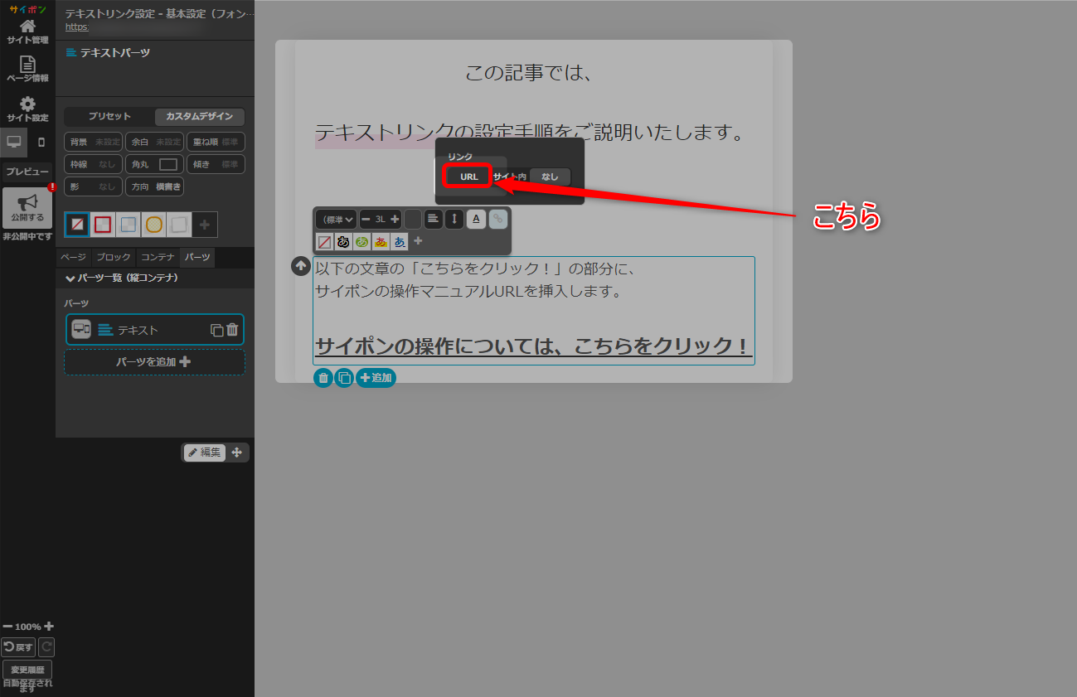This screenshot has width=1077, height=697.
Task: Open the 方向 横書き setting
Action: click(x=154, y=186)
